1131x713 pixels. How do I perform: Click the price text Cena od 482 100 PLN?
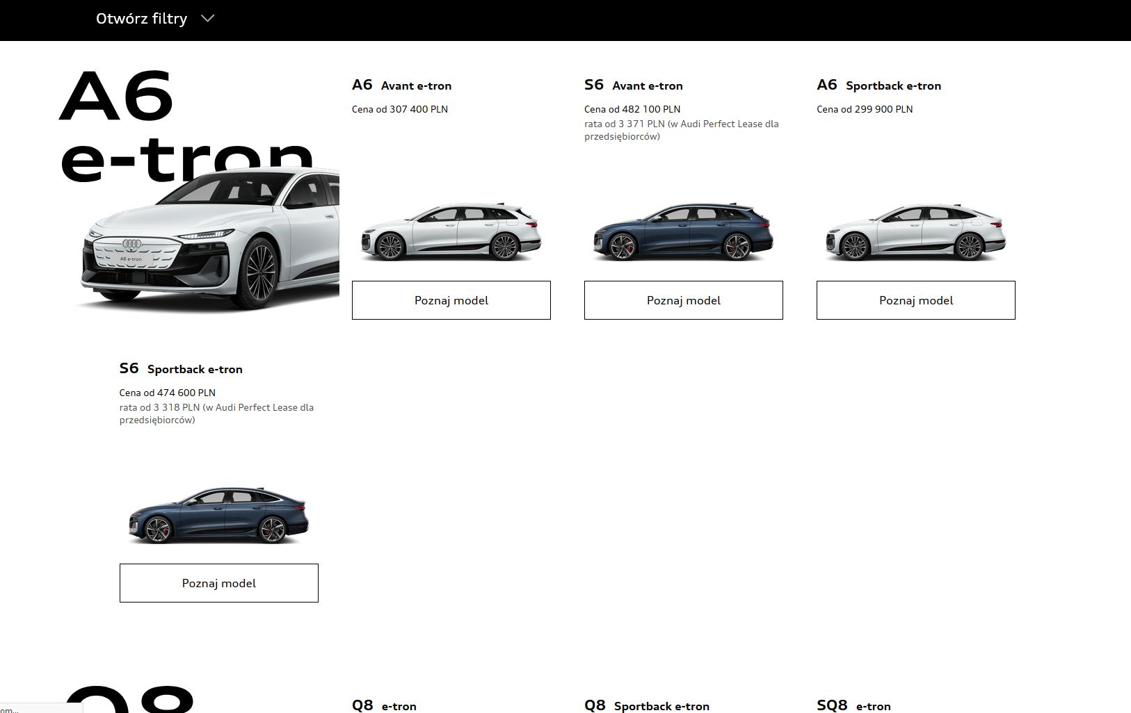tap(632, 109)
